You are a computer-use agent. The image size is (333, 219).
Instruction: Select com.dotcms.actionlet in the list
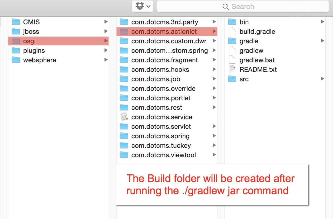click(164, 32)
